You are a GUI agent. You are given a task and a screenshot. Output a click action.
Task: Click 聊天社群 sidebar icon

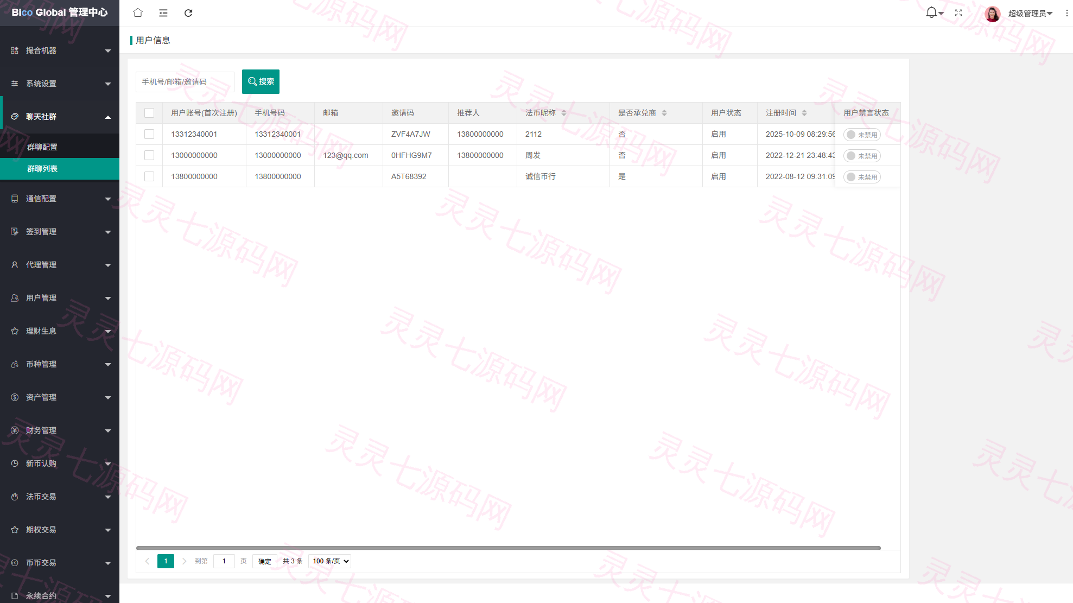click(x=15, y=117)
